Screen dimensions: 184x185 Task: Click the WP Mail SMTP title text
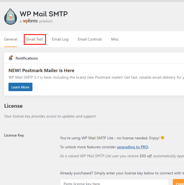coord(44,14)
